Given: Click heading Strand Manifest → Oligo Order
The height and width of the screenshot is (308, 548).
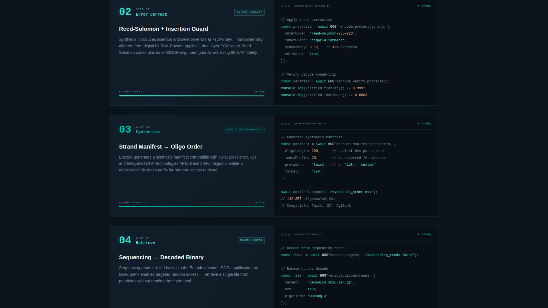Looking at the screenshot, I should (x=161, y=147).
